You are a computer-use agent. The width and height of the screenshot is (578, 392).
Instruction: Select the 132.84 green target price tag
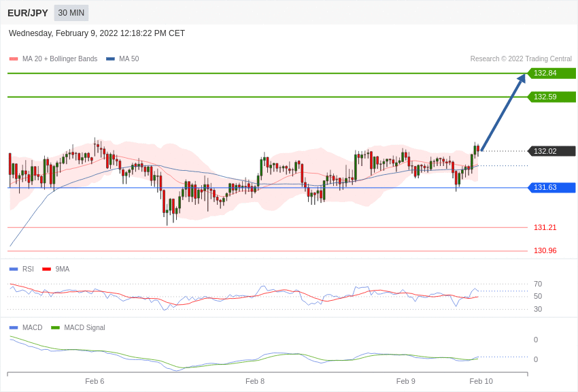coord(551,73)
